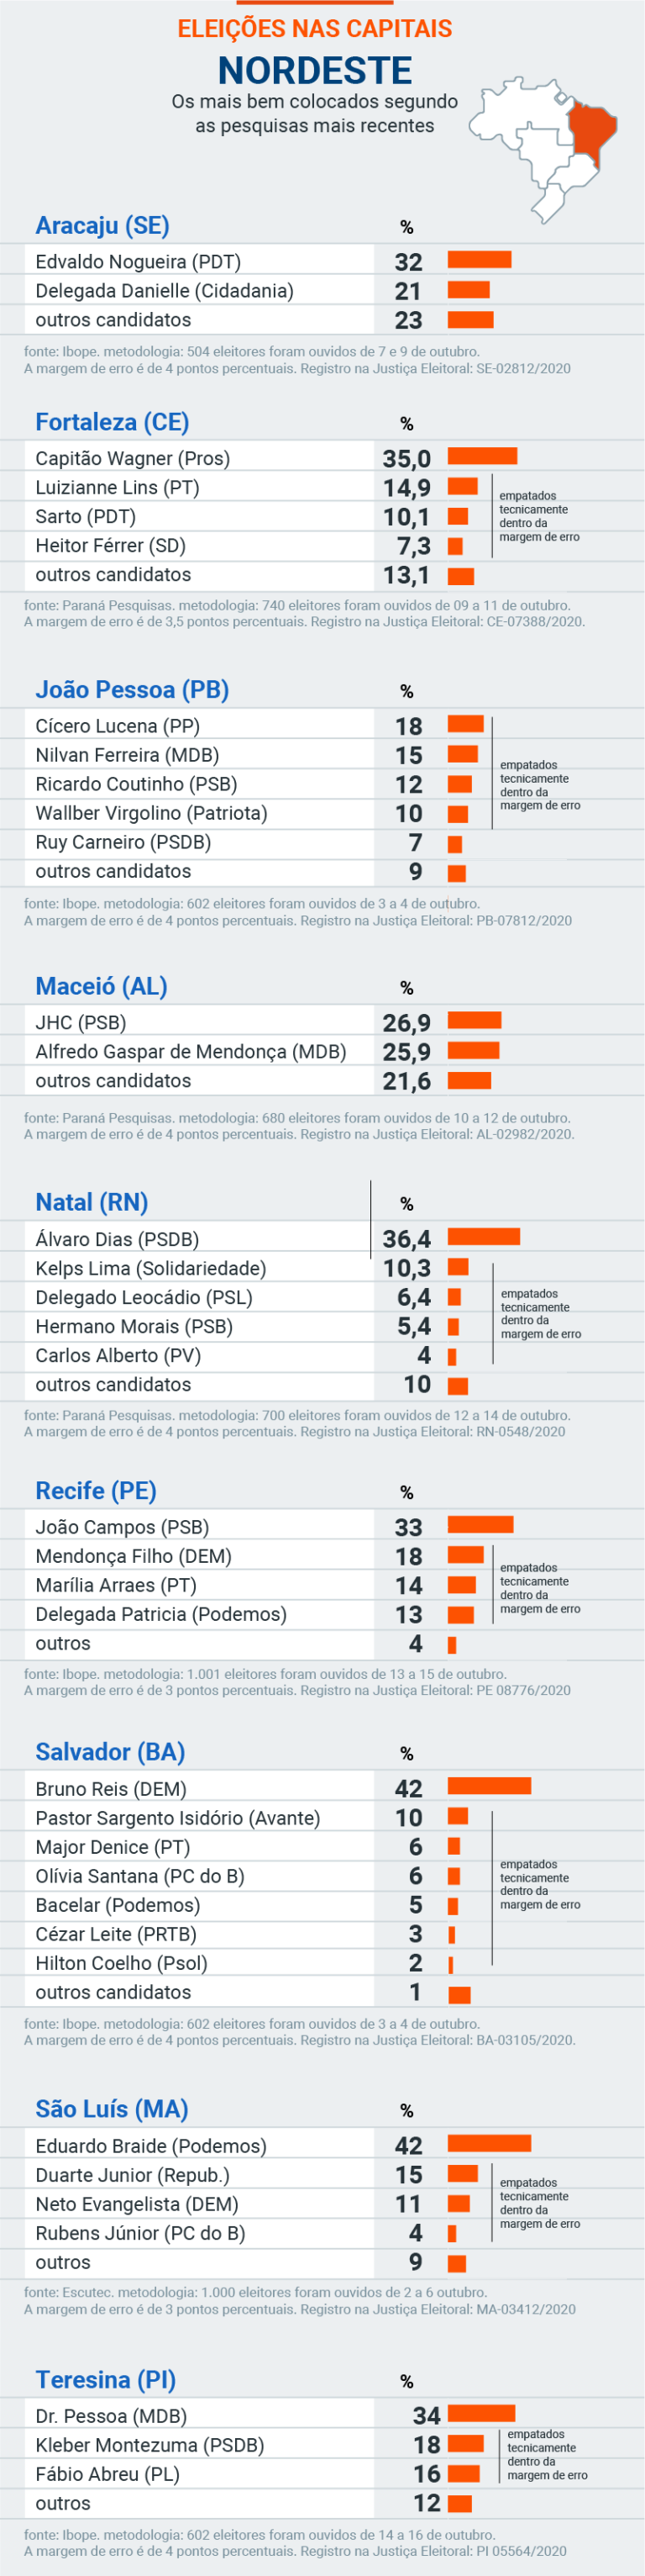The image size is (645, 2576).
Task: Click the Maceió (AL) heading
Action: point(101,987)
